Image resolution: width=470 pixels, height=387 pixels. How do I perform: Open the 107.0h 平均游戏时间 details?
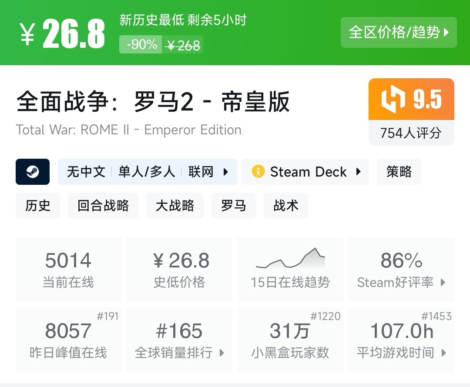click(401, 340)
